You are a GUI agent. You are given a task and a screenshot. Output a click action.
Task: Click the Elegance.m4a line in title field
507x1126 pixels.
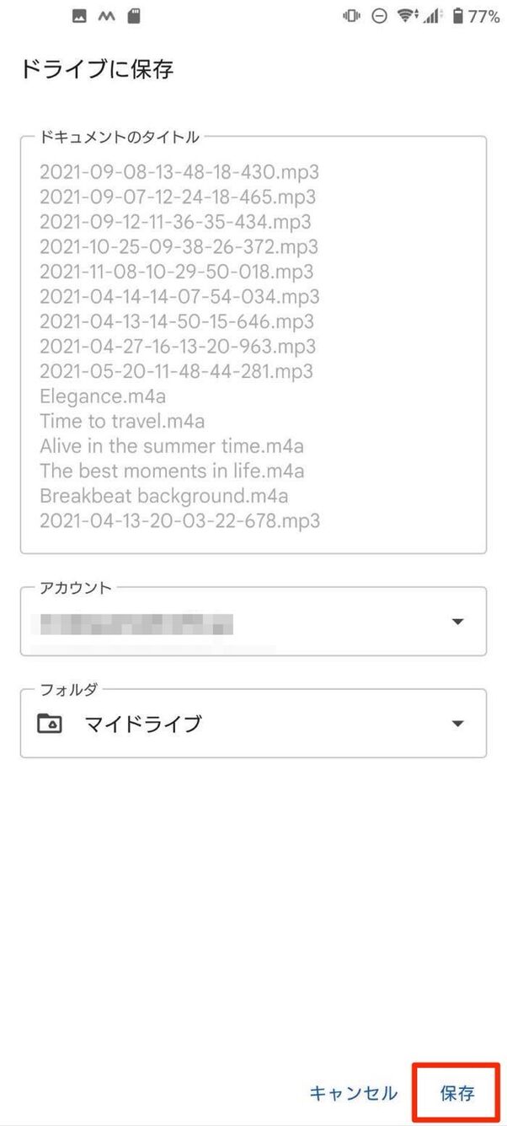pos(103,396)
